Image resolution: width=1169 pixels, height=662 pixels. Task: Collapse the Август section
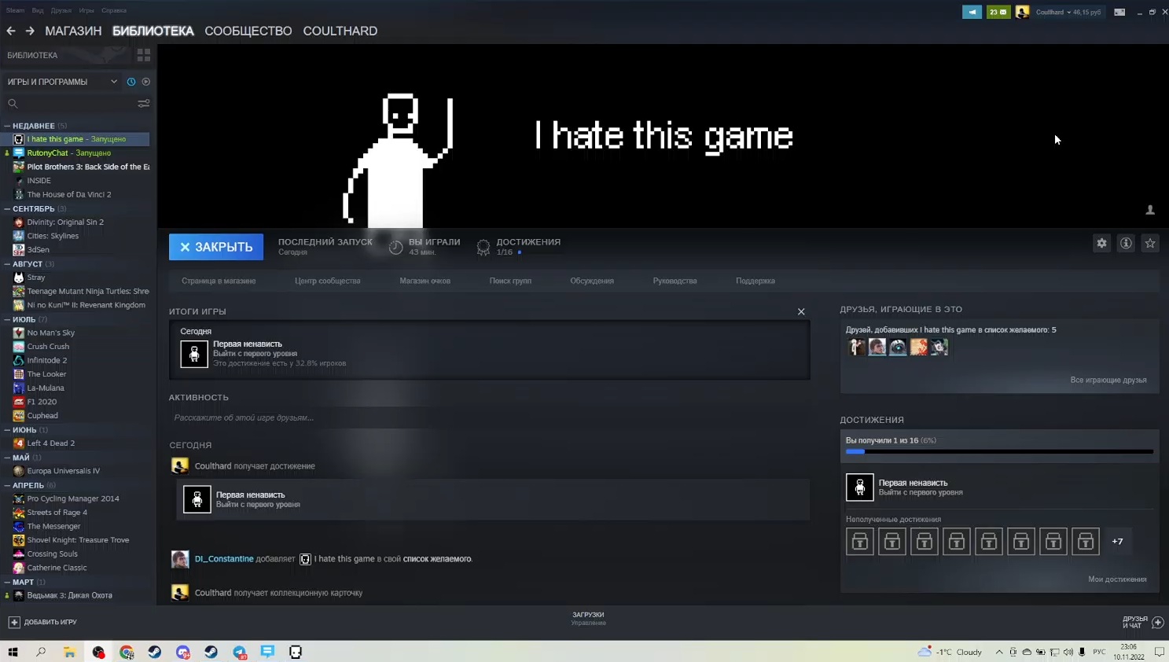7,264
